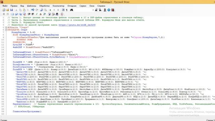This screenshot has width=215, height=121.
Task: Click the Готово status bar text
Action: point(4,120)
